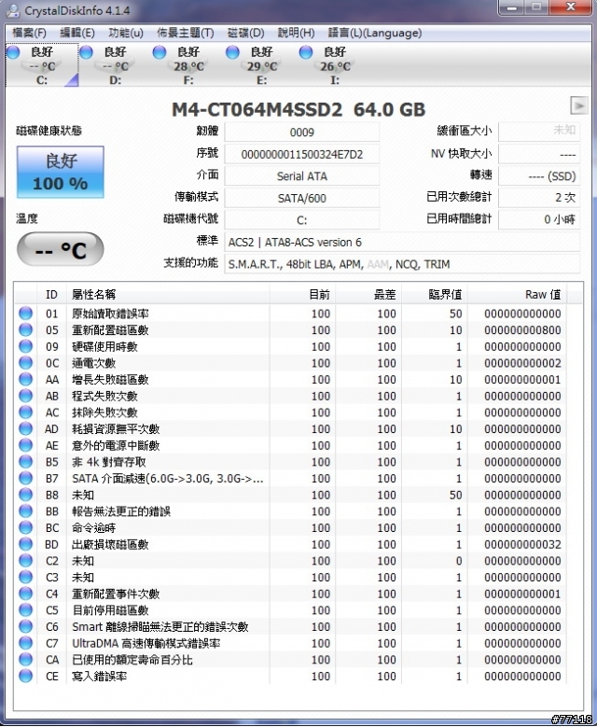
Task: Click the 良好 100 % health status box
Action: 61,172
